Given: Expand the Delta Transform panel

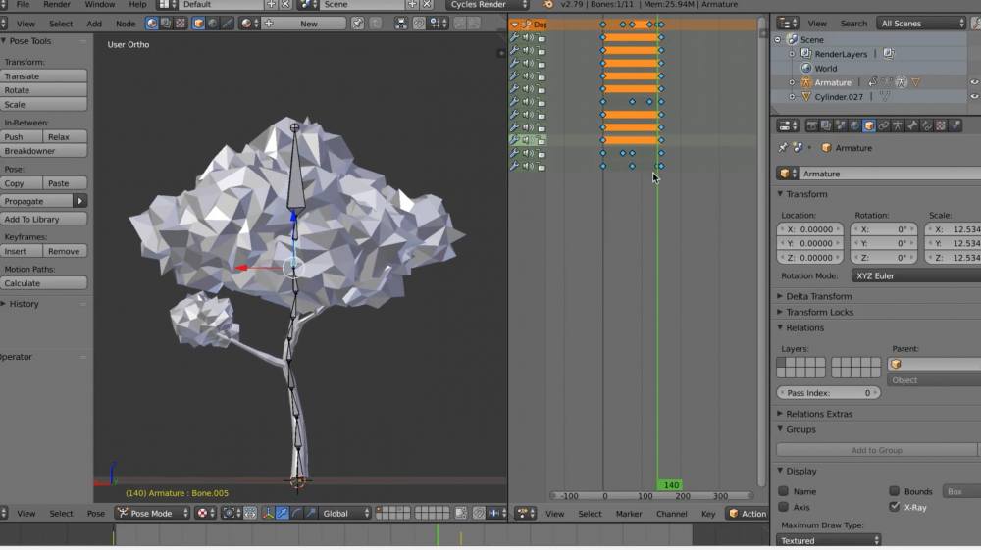Looking at the screenshot, I should click(818, 296).
